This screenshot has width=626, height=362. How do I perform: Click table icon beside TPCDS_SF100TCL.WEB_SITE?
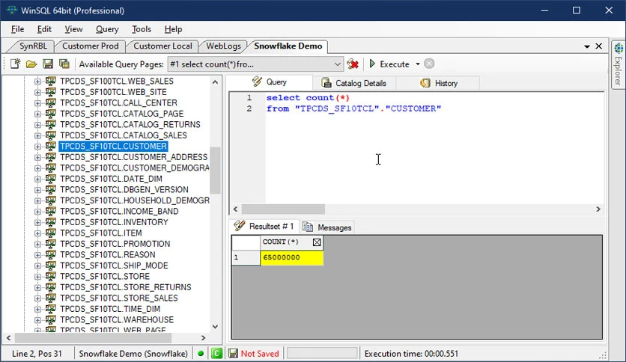[x=51, y=92]
